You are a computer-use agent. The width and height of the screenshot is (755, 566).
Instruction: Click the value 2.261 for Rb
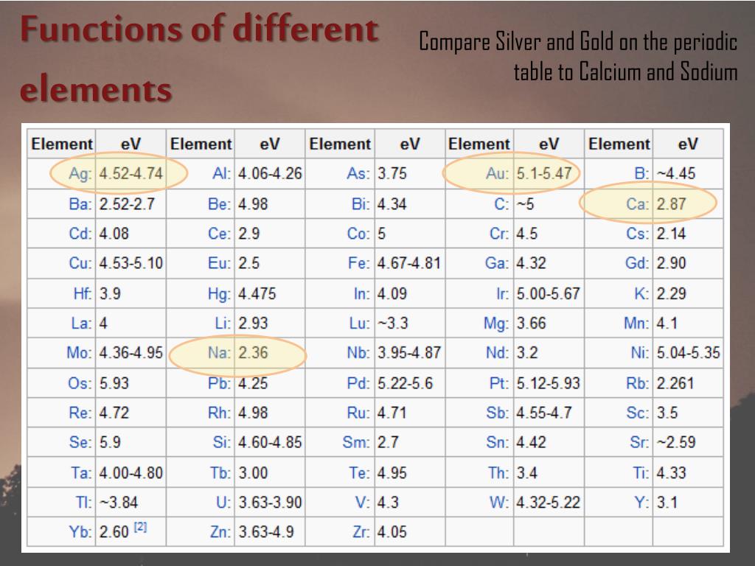click(675, 383)
